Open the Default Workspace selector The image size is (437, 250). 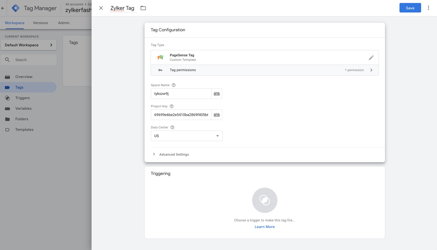28,45
